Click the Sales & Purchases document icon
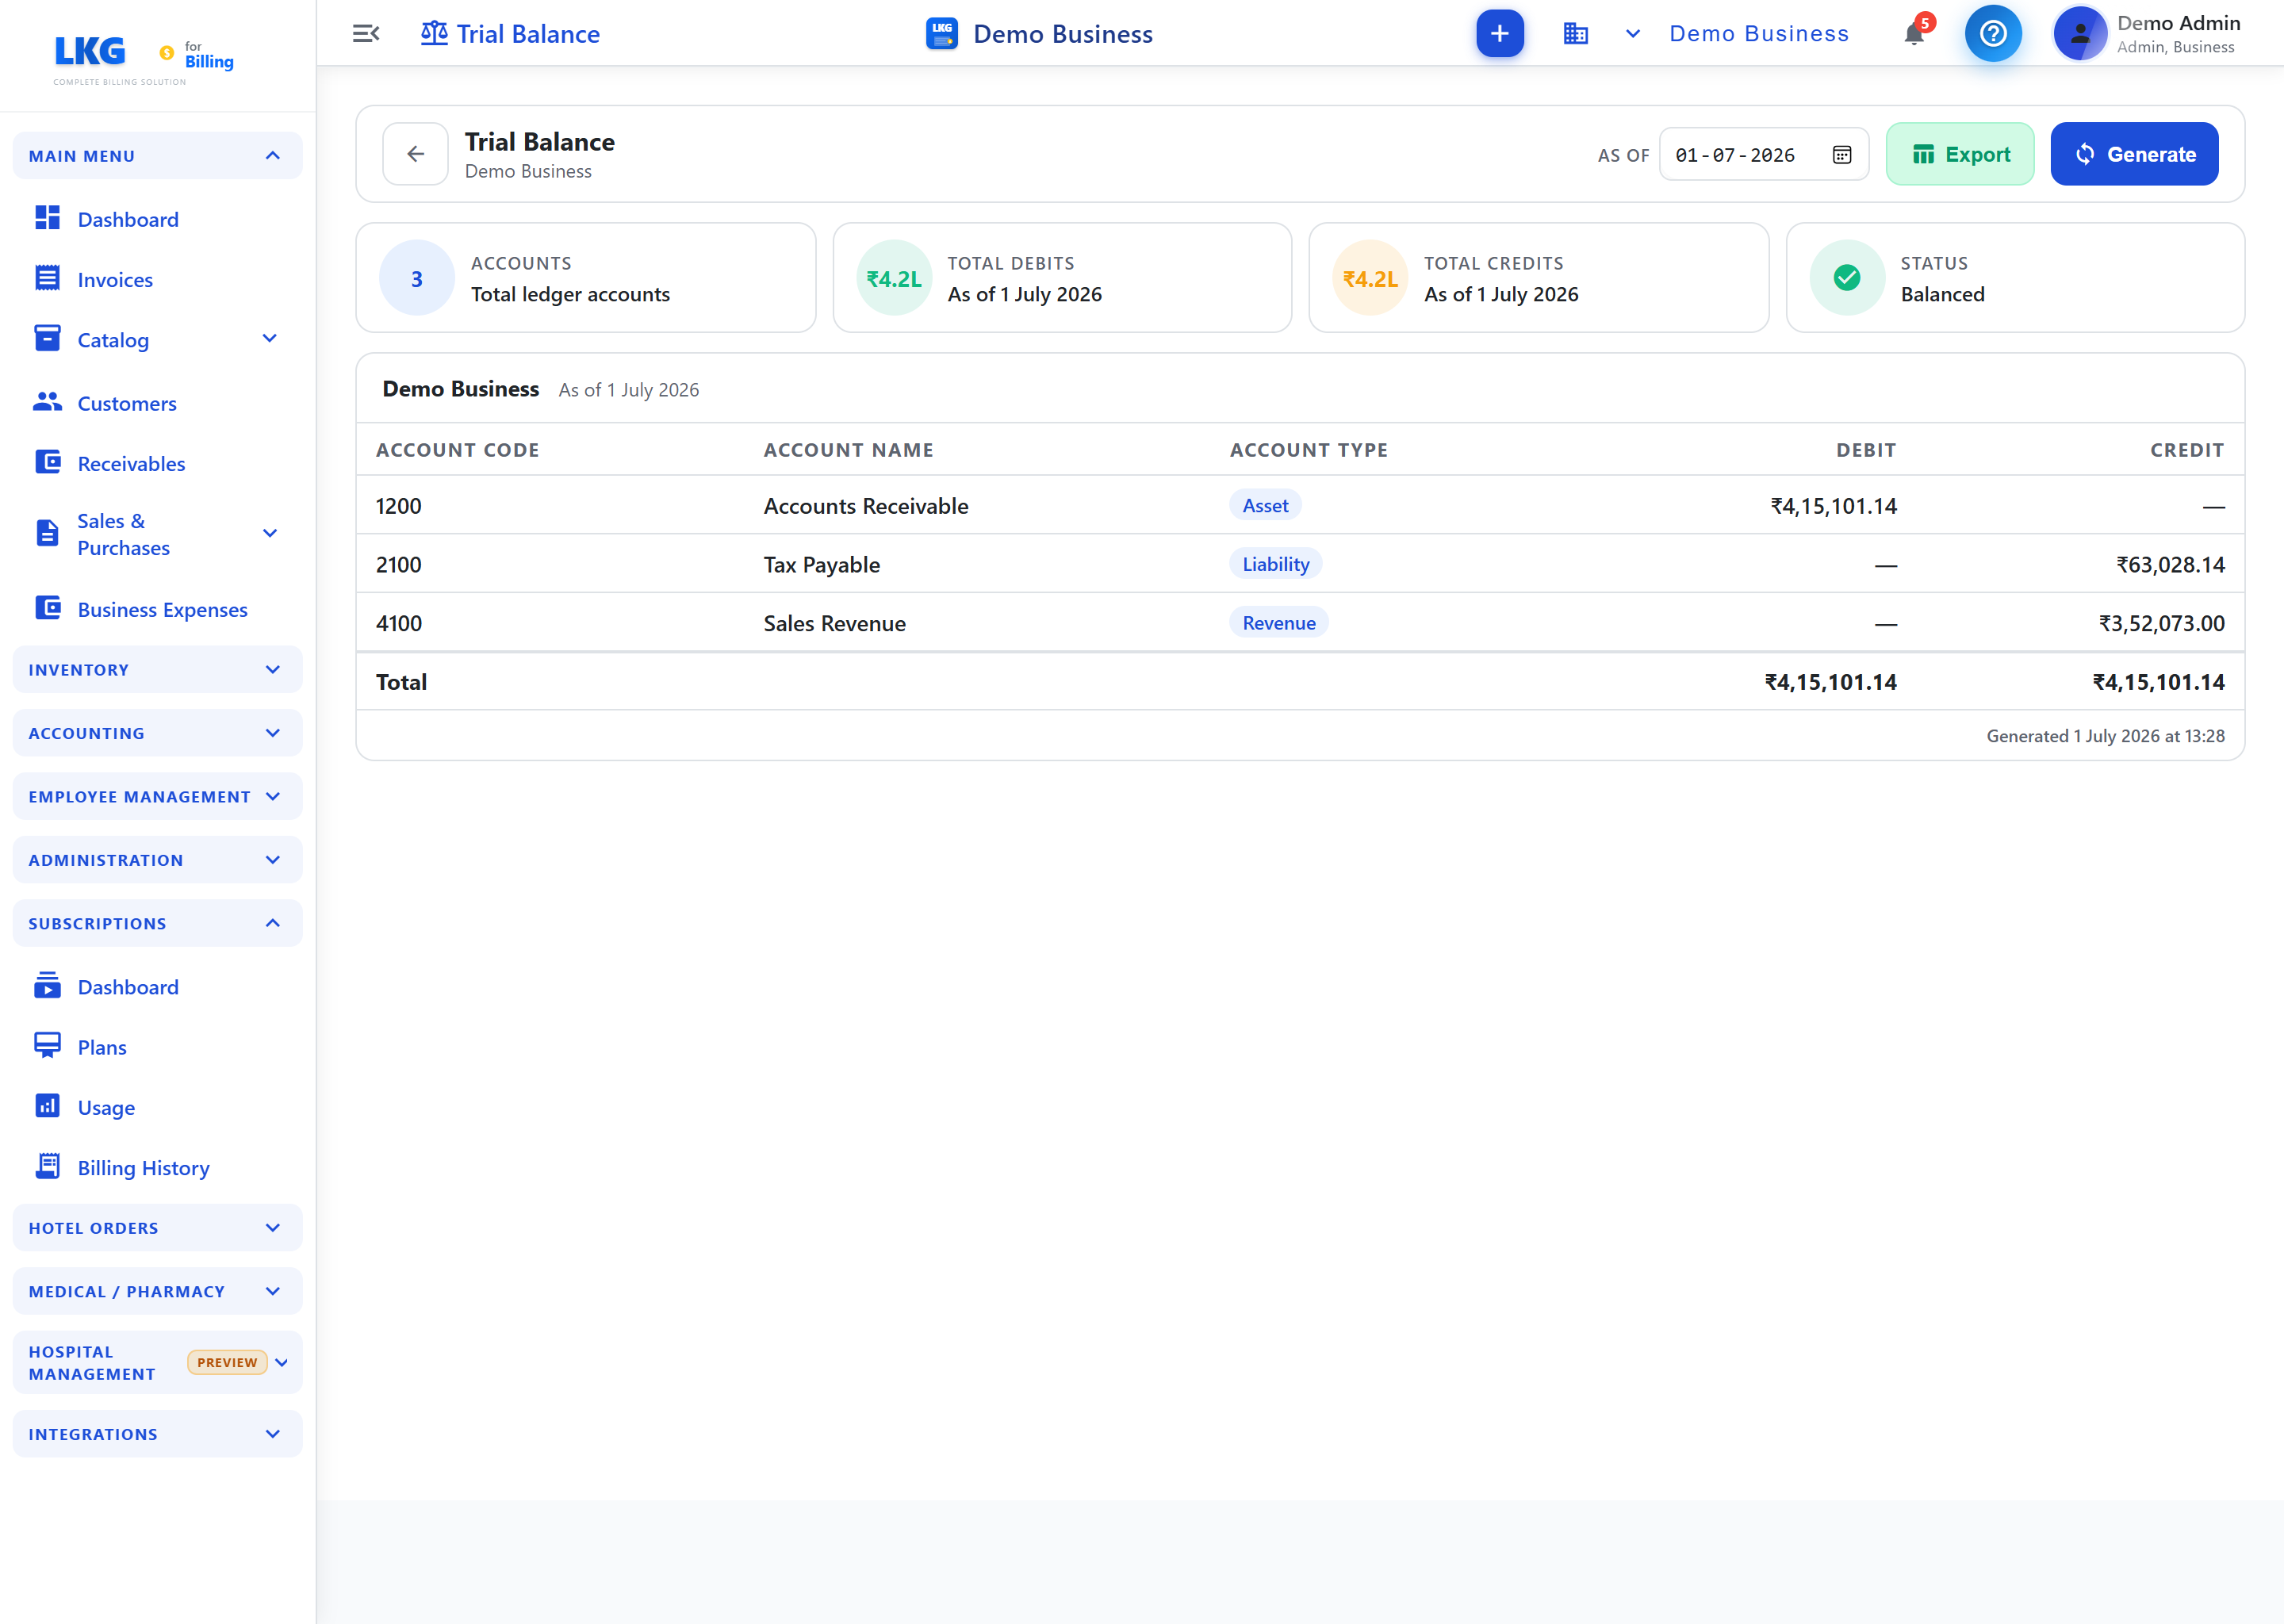Viewport: 2284px width, 1624px height. [x=47, y=533]
